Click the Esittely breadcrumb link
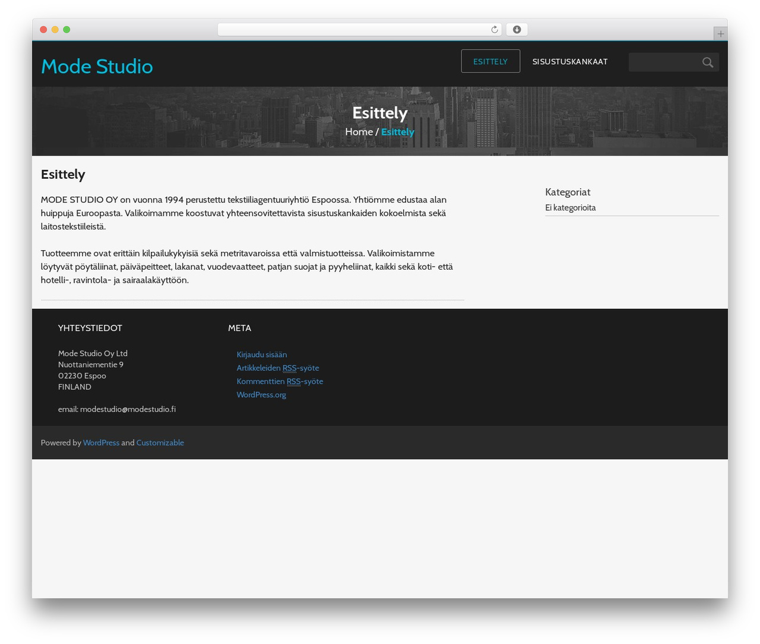This screenshot has height=644, width=760. pos(398,132)
